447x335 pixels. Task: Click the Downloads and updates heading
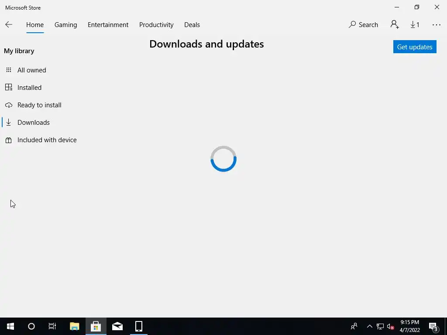point(206,44)
